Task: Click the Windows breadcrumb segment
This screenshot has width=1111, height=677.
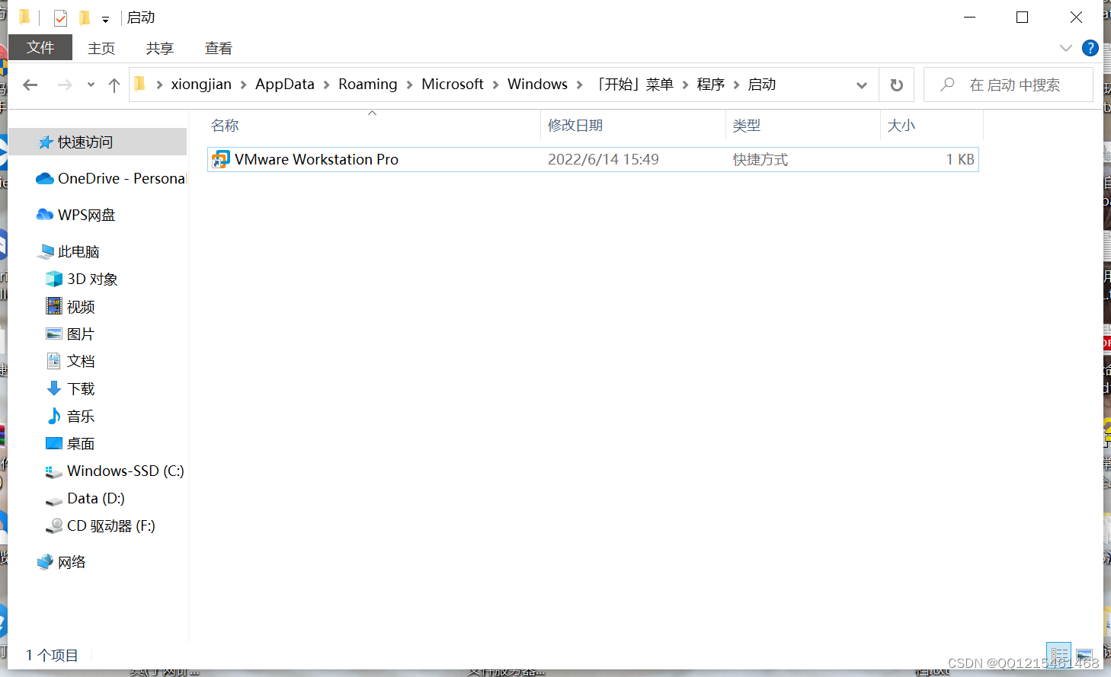Action: [x=538, y=84]
